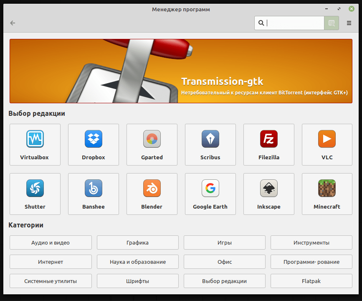Viewport: 362px width, 301px height.
Task: Select the Наука и образование category
Action: 138,262
